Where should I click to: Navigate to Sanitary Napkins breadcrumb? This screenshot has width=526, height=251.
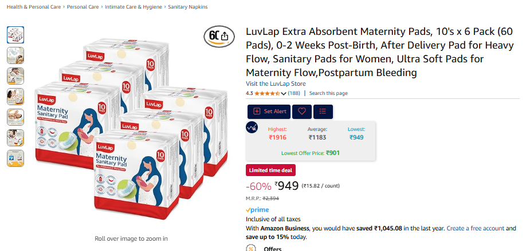188,7
